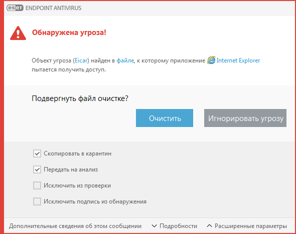Click the ENDPOINT ANTIVIRUS title text
The image size is (296, 234).
(53, 8)
